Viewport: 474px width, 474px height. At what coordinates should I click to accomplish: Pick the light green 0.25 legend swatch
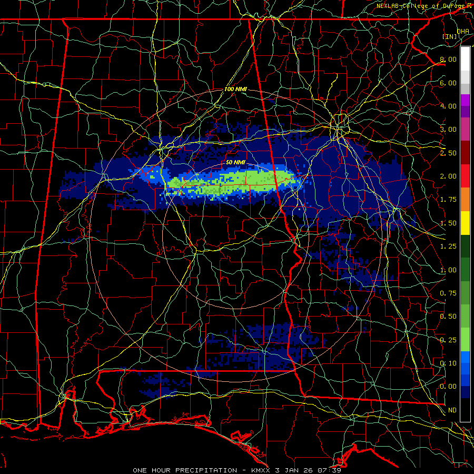click(x=465, y=340)
